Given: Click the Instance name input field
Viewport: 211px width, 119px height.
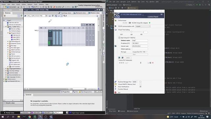Looking at the screenshot, I should pyautogui.click(x=140, y=40).
